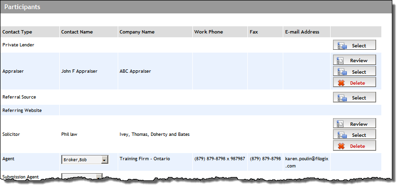Click Review icon in Solicitor row
The image size is (400, 188).
tap(340, 124)
